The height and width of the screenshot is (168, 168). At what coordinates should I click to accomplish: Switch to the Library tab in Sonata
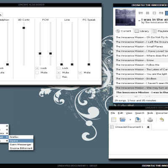pyautogui.click(x=142, y=31)
